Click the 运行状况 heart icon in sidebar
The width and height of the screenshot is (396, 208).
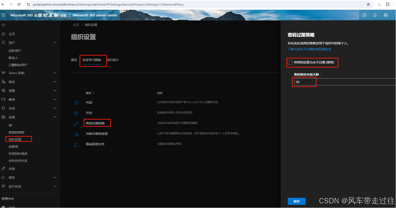(x=3, y=186)
